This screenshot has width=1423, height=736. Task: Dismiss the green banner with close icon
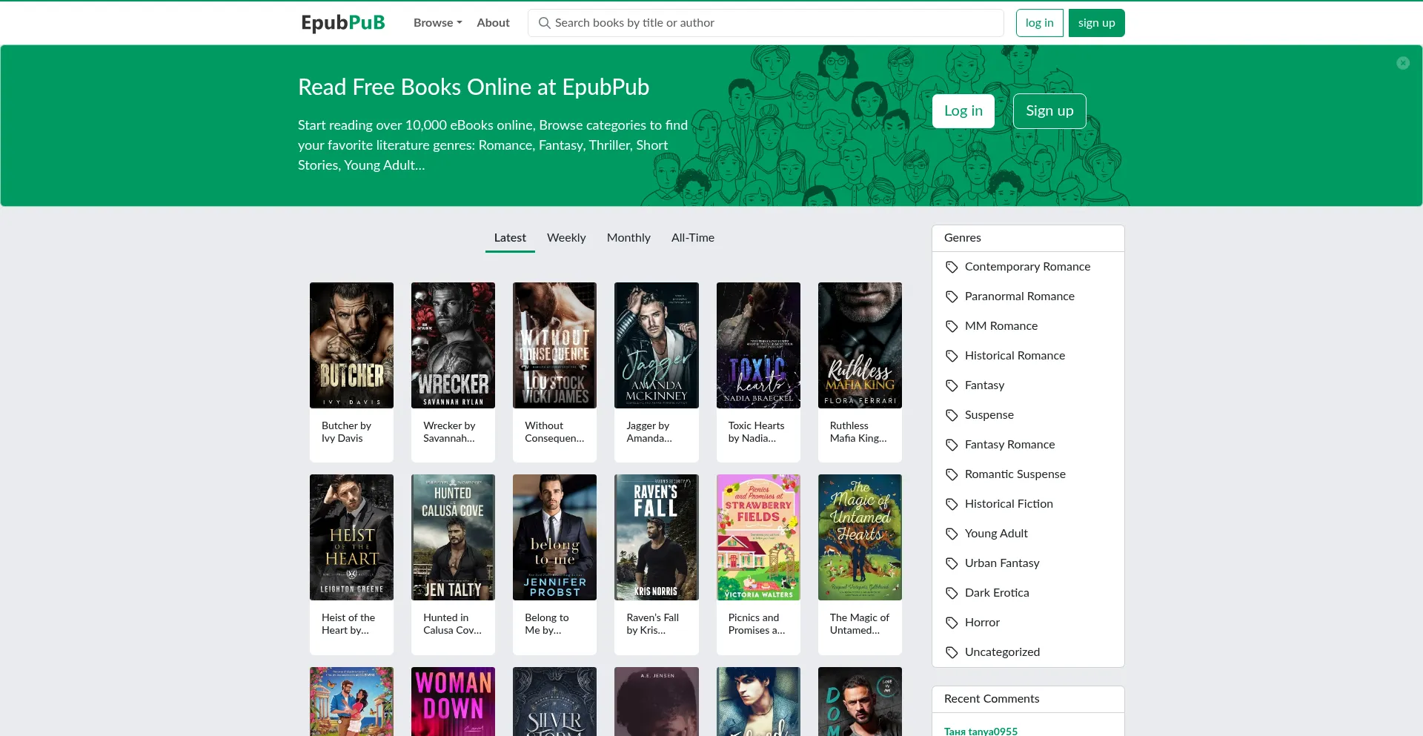[1402, 63]
